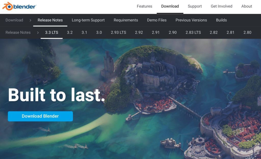Screen dimensions: 261x159
Task: Select the Long-term Support tab
Action: click(x=88, y=20)
